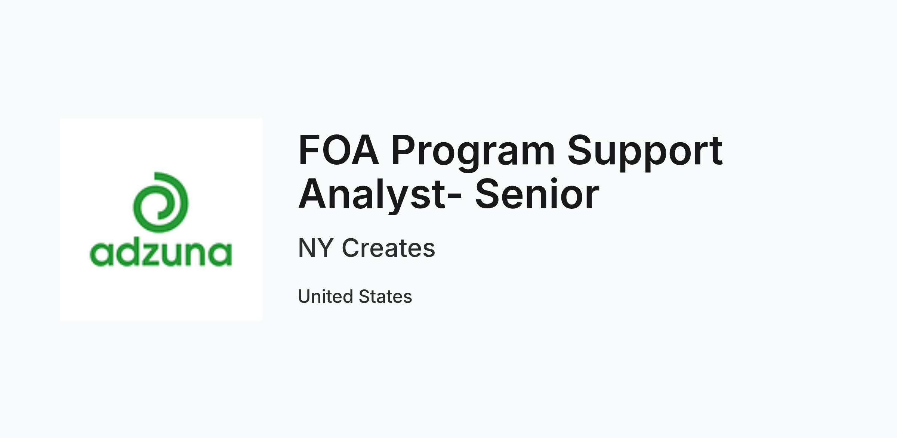Image resolution: width=897 pixels, height=438 pixels.
Task: Click the letter "a" starting the adzuna wordmark
Action: pos(101,255)
